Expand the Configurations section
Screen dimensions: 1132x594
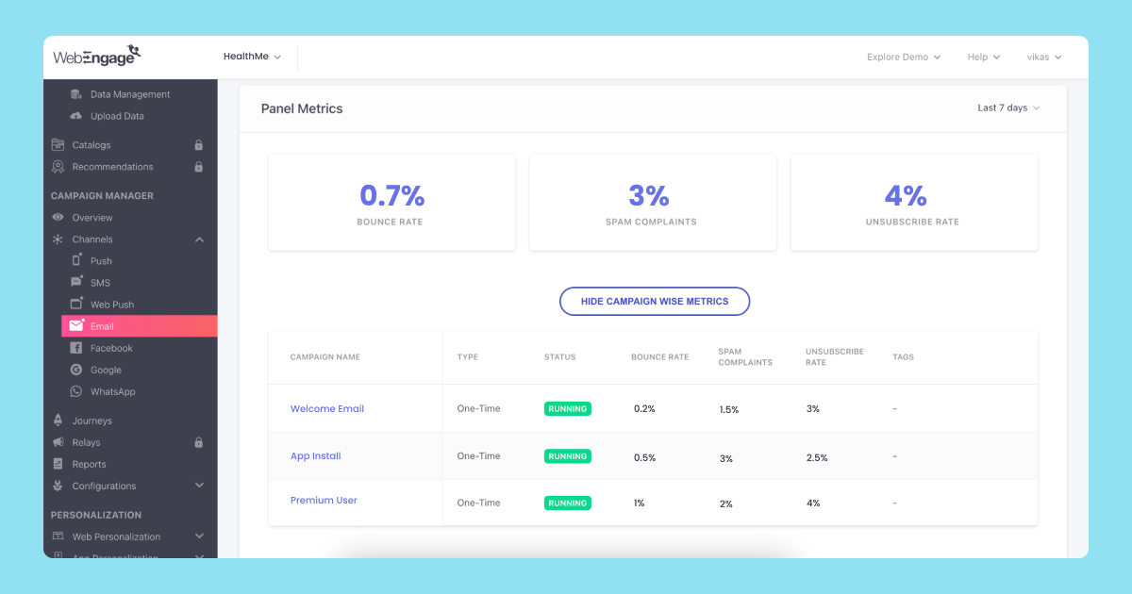click(x=198, y=485)
